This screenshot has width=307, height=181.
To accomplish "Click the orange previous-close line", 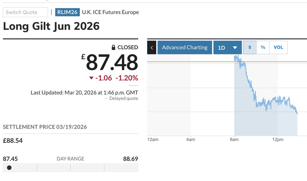I will click(x=194, y=62).
